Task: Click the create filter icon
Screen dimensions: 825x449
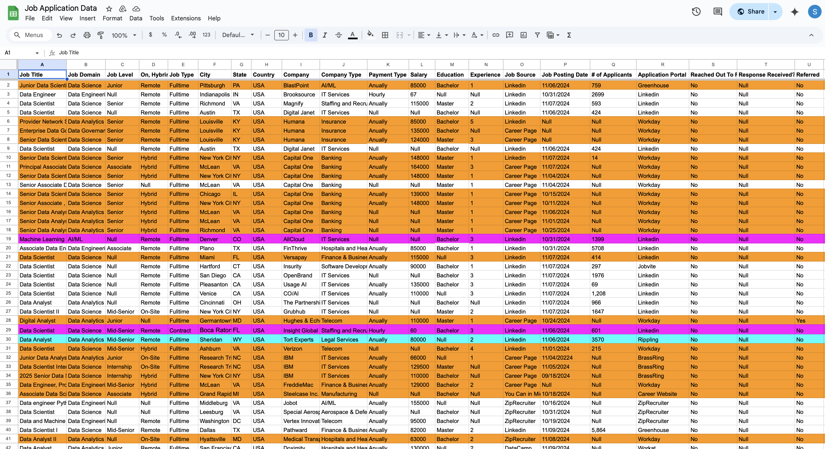Action: (537, 35)
